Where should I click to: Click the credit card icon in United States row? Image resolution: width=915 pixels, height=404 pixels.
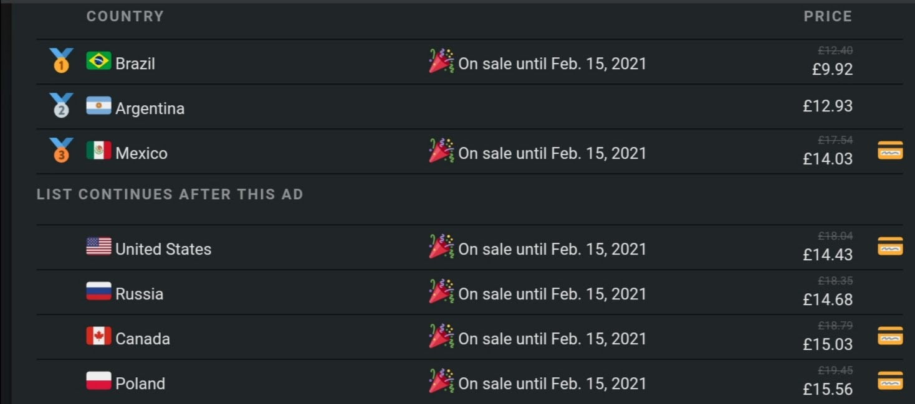pyautogui.click(x=890, y=247)
